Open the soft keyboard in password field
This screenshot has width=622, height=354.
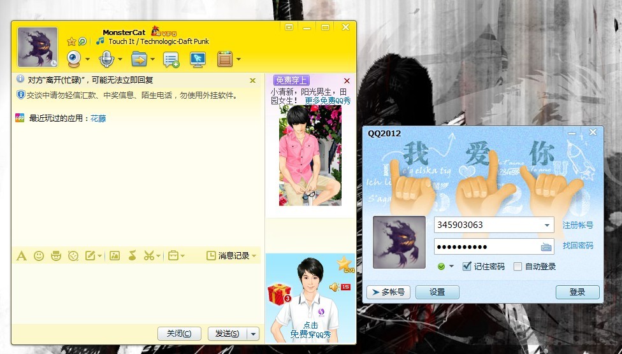(x=546, y=247)
